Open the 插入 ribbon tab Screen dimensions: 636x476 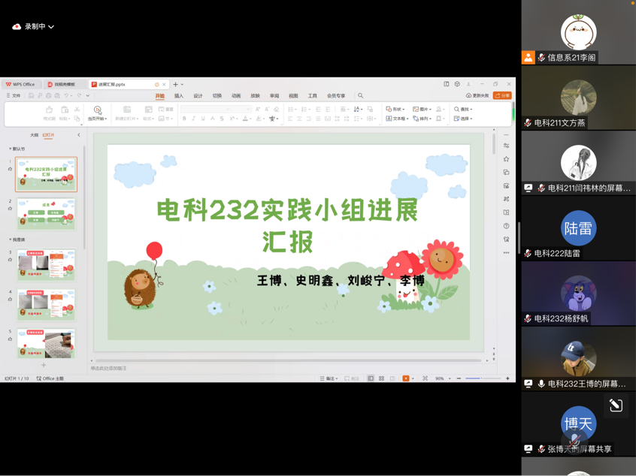click(179, 96)
